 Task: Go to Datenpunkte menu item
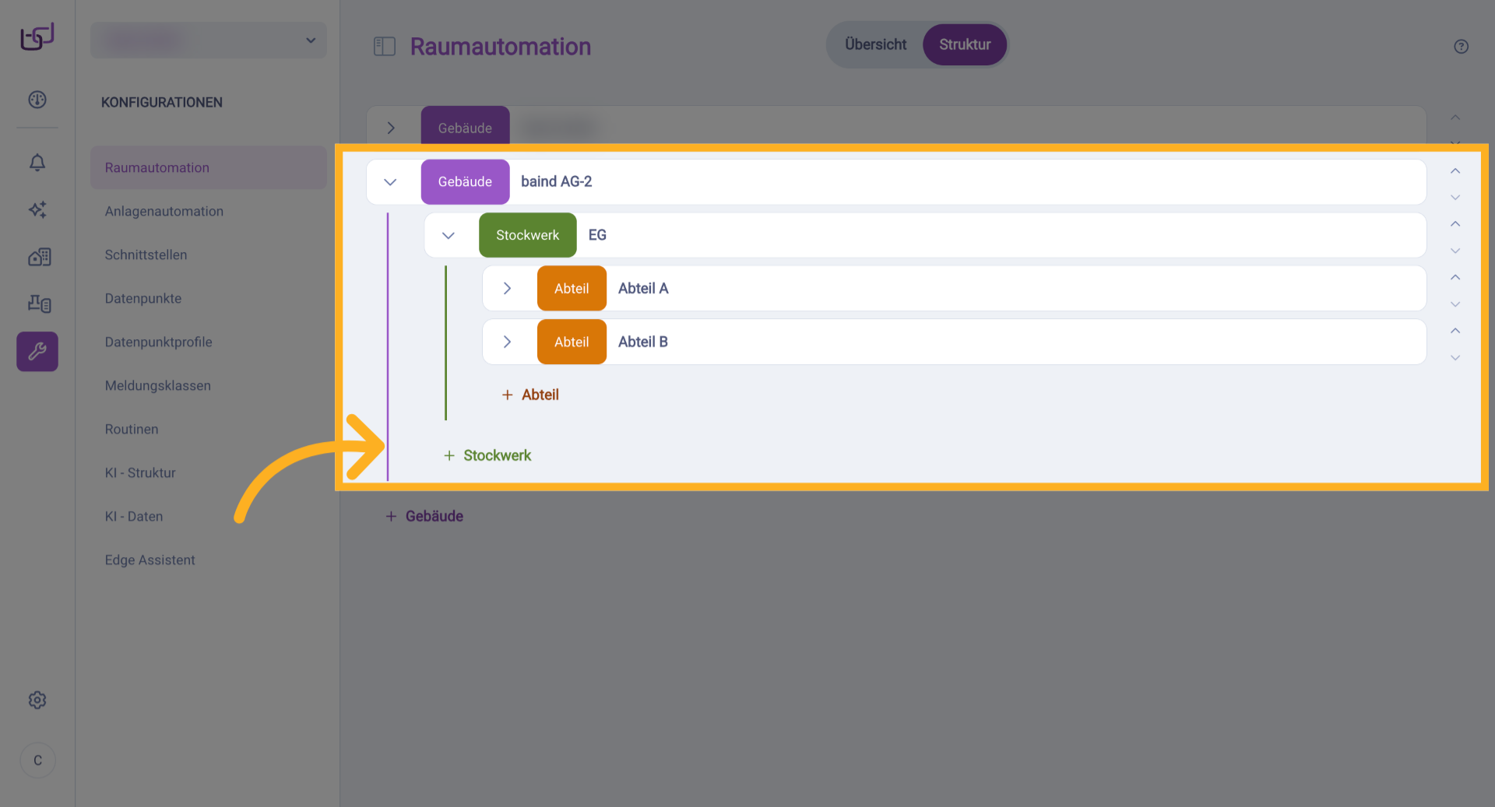tap(143, 299)
